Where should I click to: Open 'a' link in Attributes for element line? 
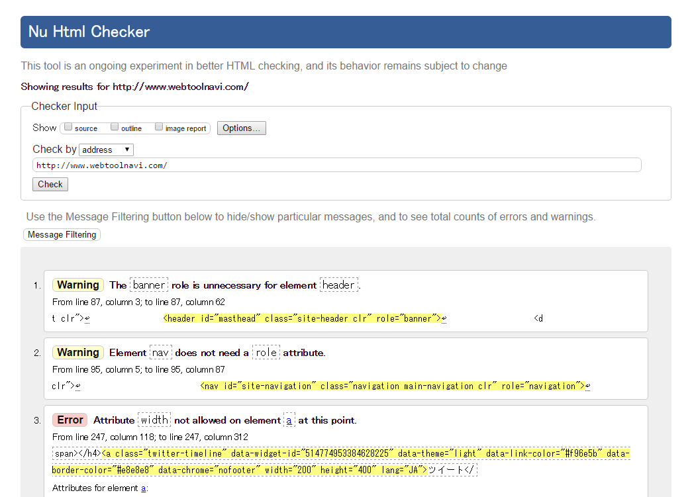(143, 488)
